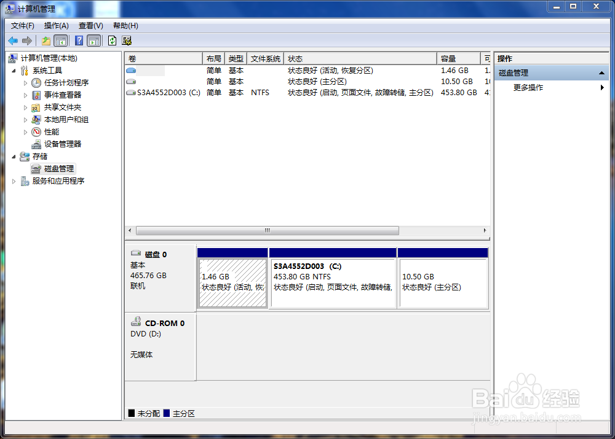Click the disk settings toolbar icon
The image size is (615, 439).
(x=127, y=41)
